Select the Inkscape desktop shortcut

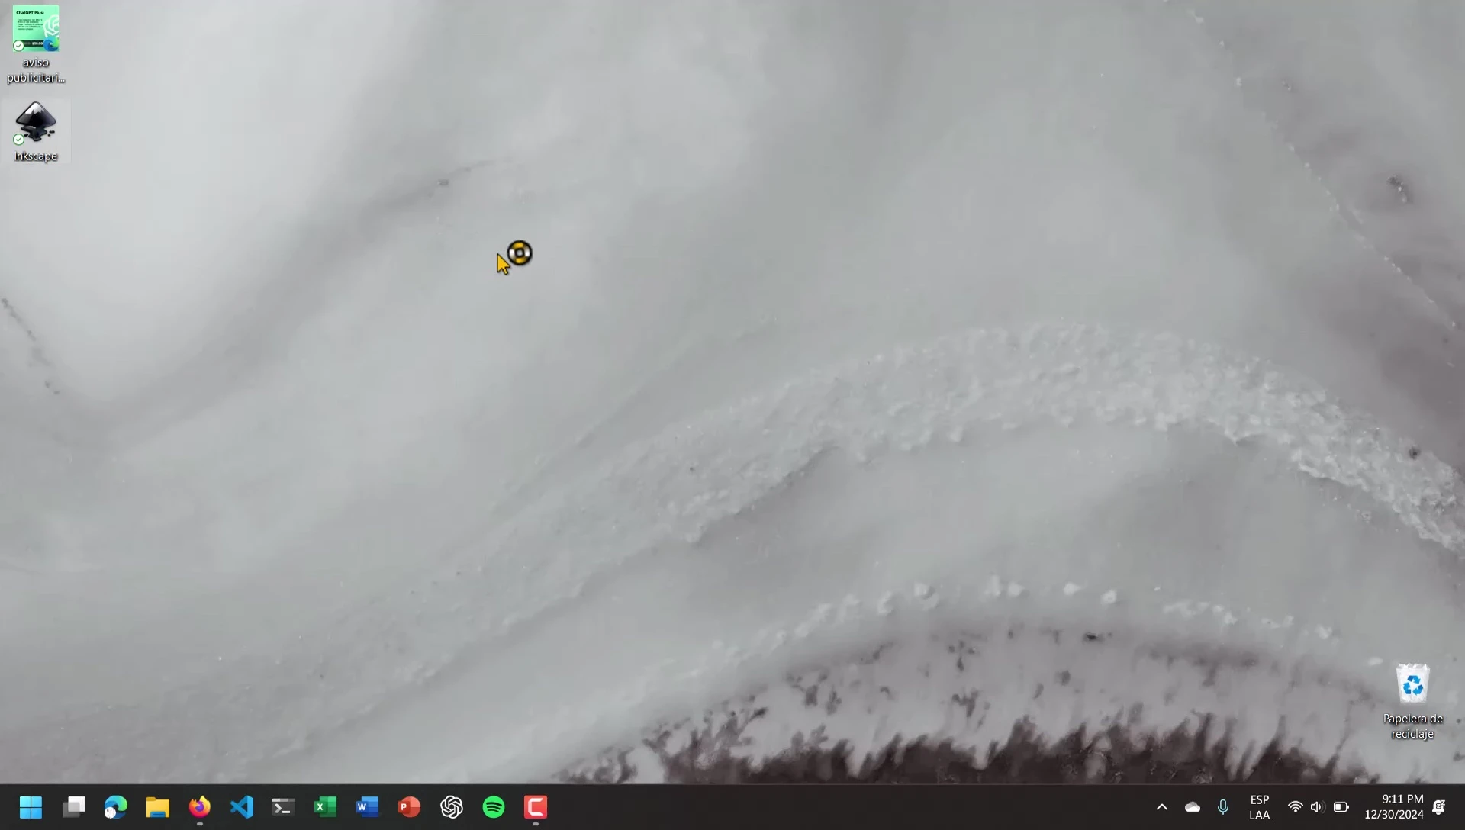point(36,132)
